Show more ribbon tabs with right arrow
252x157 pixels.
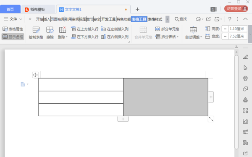[x=167, y=19]
